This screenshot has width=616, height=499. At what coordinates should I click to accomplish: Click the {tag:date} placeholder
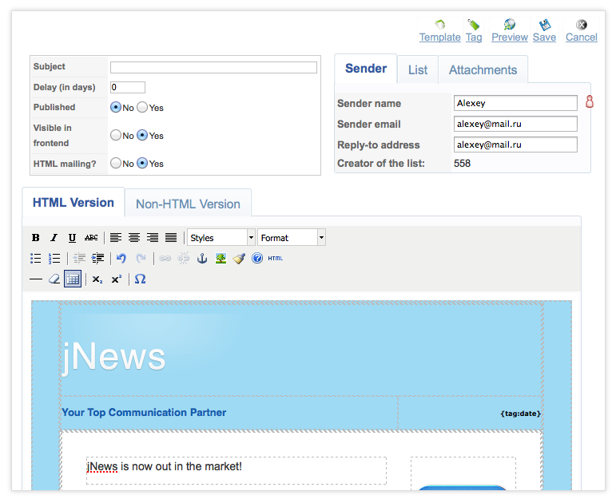(521, 414)
